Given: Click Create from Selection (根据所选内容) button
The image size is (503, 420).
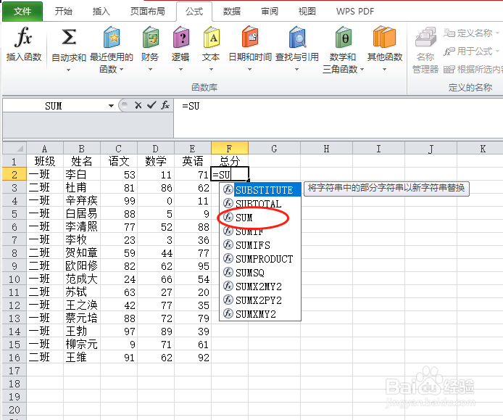Looking at the screenshot, I should (x=473, y=69).
